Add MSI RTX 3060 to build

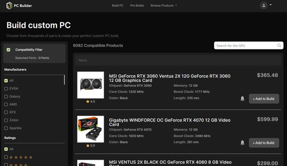(x=264, y=99)
